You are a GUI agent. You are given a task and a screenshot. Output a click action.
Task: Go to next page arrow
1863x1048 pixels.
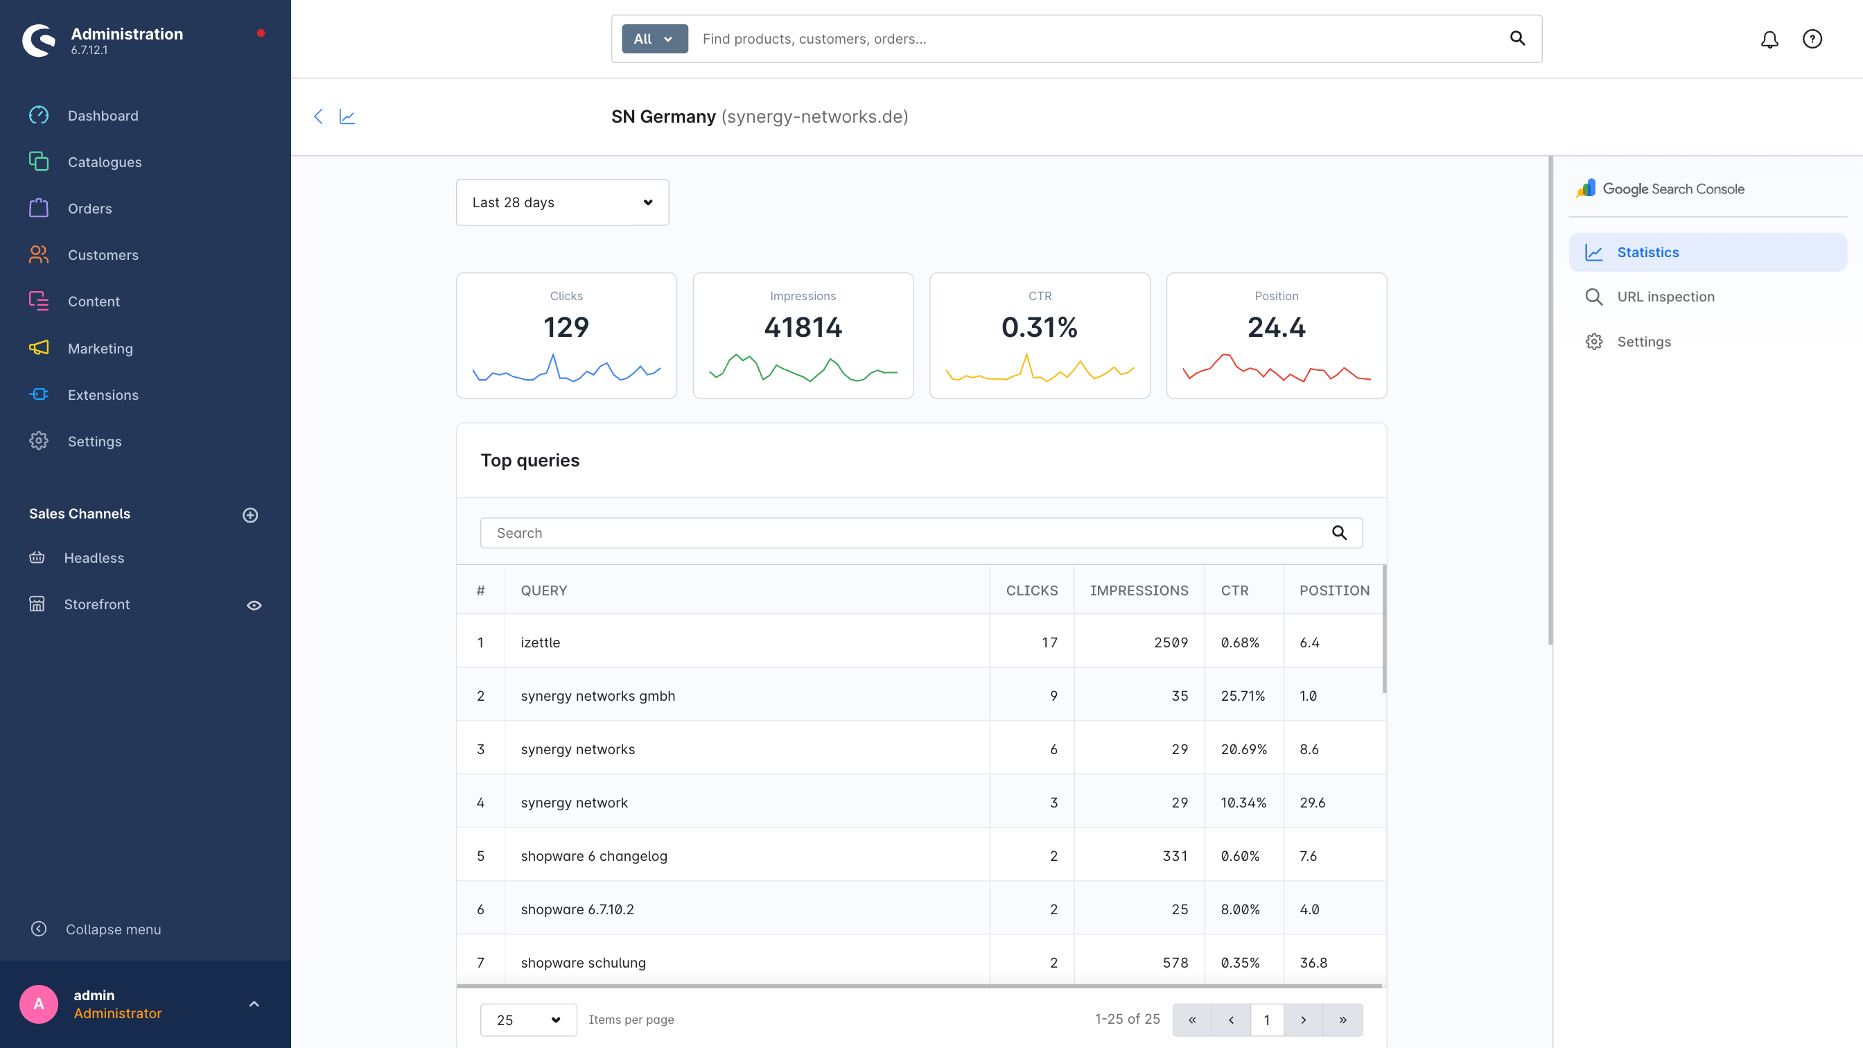(x=1303, y=1020)
